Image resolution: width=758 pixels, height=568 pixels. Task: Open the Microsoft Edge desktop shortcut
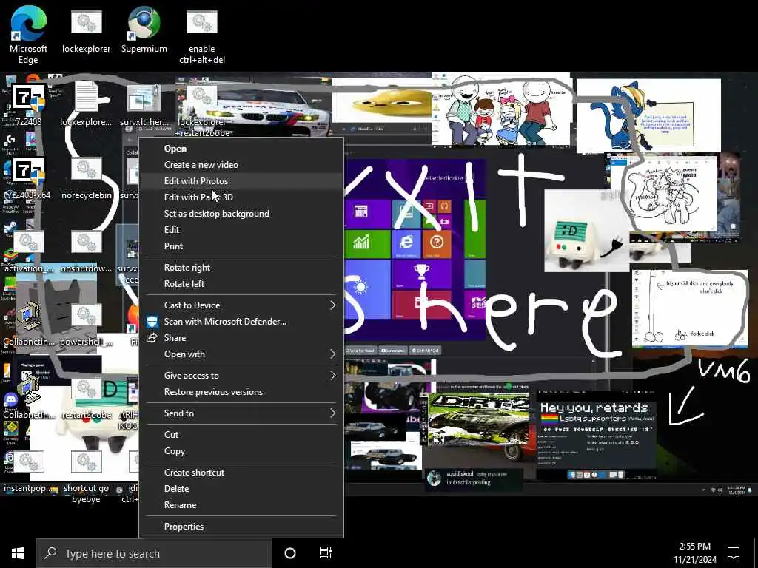[x=29, y=35]
